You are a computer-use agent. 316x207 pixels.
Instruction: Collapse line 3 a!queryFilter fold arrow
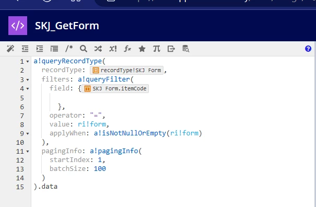click(28, 79)
